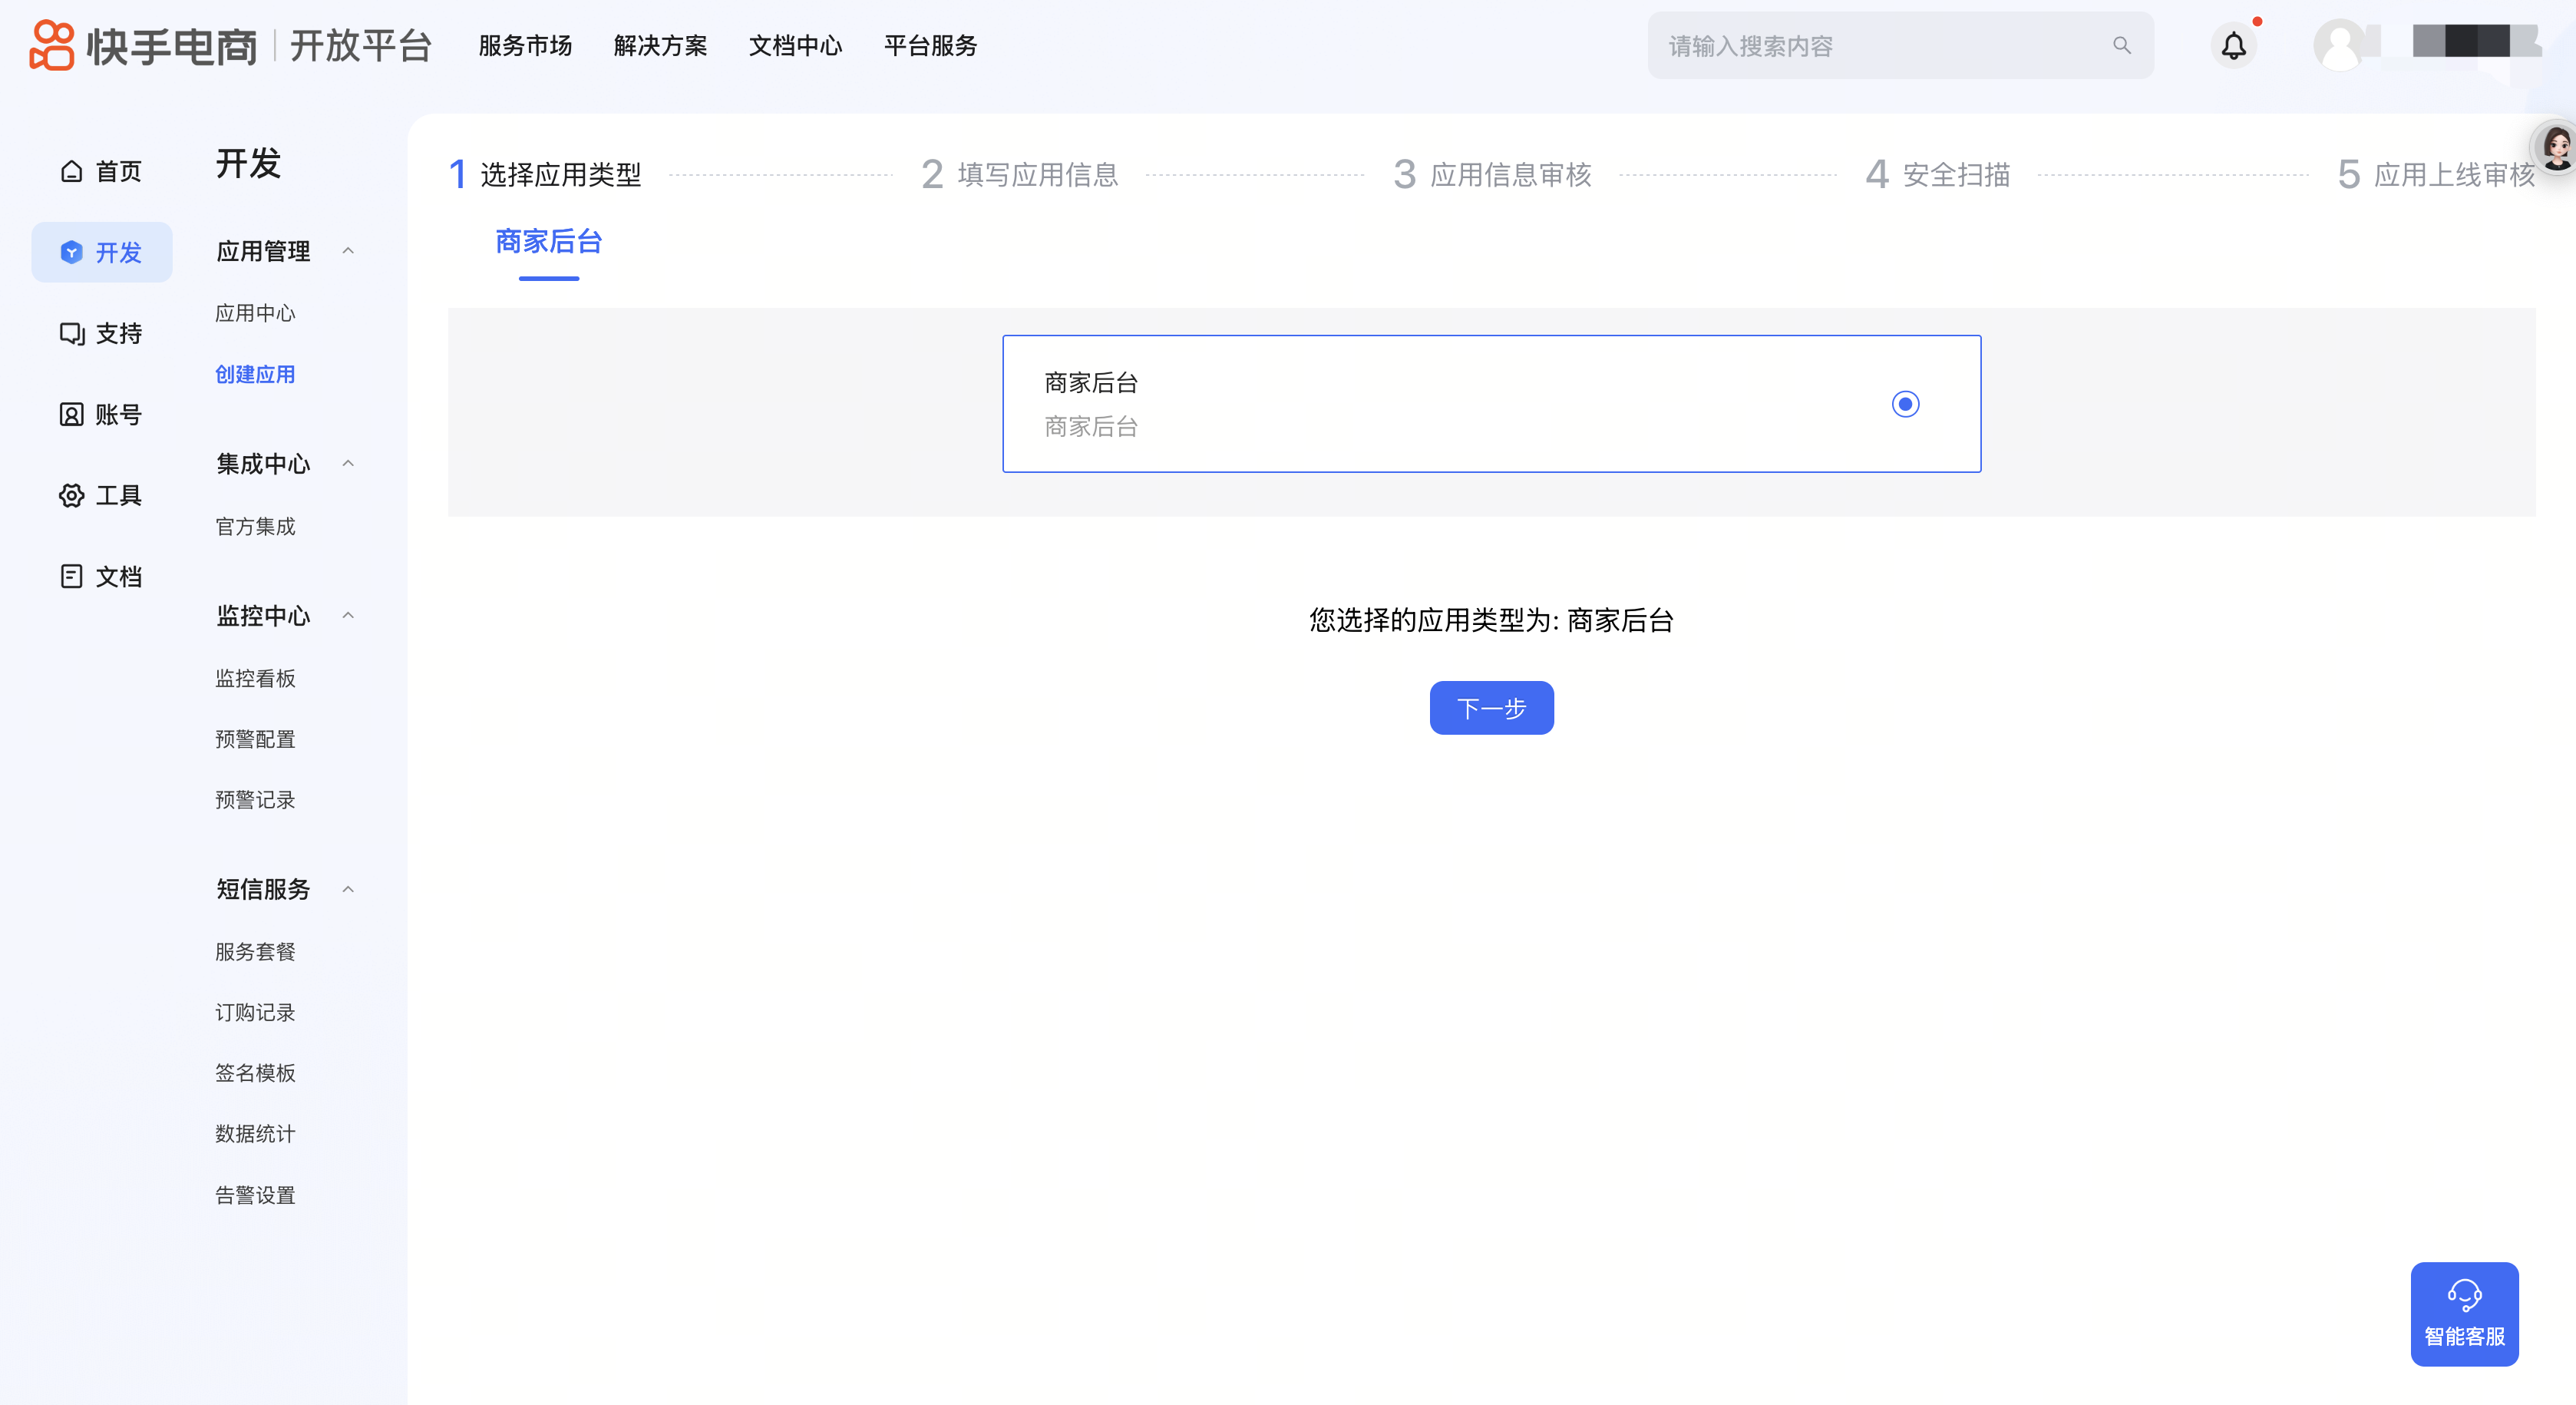Click the search magnifier icon
The image size is (2576, 1405).
click(x=2121, y=46)
